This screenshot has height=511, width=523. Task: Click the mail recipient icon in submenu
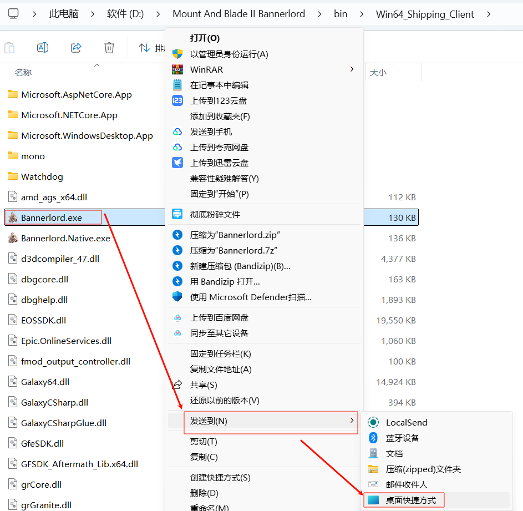tap(373, 484)
